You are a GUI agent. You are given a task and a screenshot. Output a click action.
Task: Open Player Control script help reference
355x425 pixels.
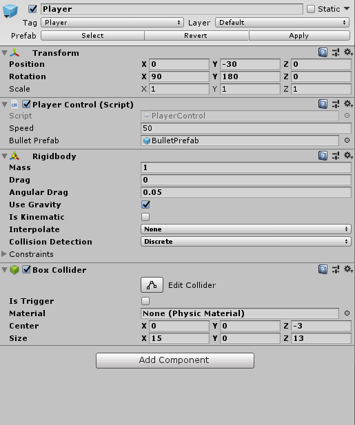click(323, 104)
